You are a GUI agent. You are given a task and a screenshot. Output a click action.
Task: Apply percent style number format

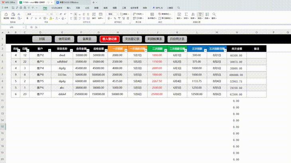[x=115, y=18]
